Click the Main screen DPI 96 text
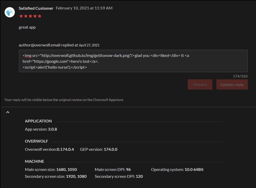Screen dimensions: 256x188 coord(113,170)
